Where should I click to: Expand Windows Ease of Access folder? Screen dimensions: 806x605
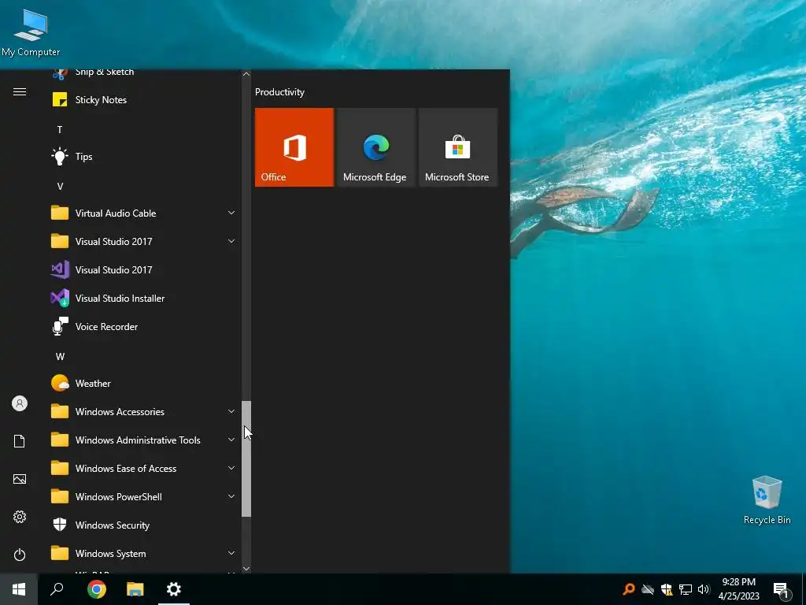tap(143, 469)
